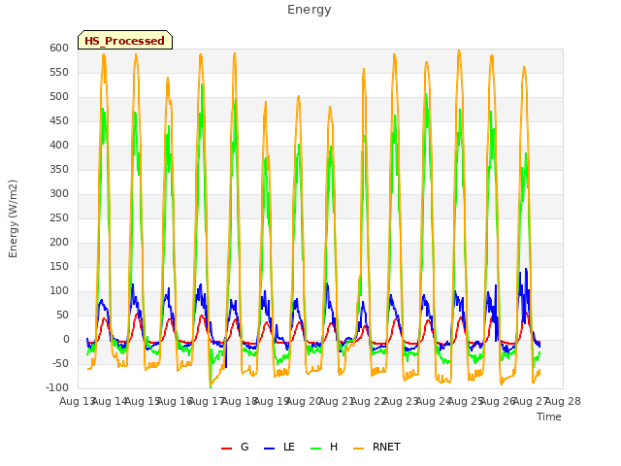Click the red G legend swatch
Screen dimensions: 621x466
[x=226, y=449]
